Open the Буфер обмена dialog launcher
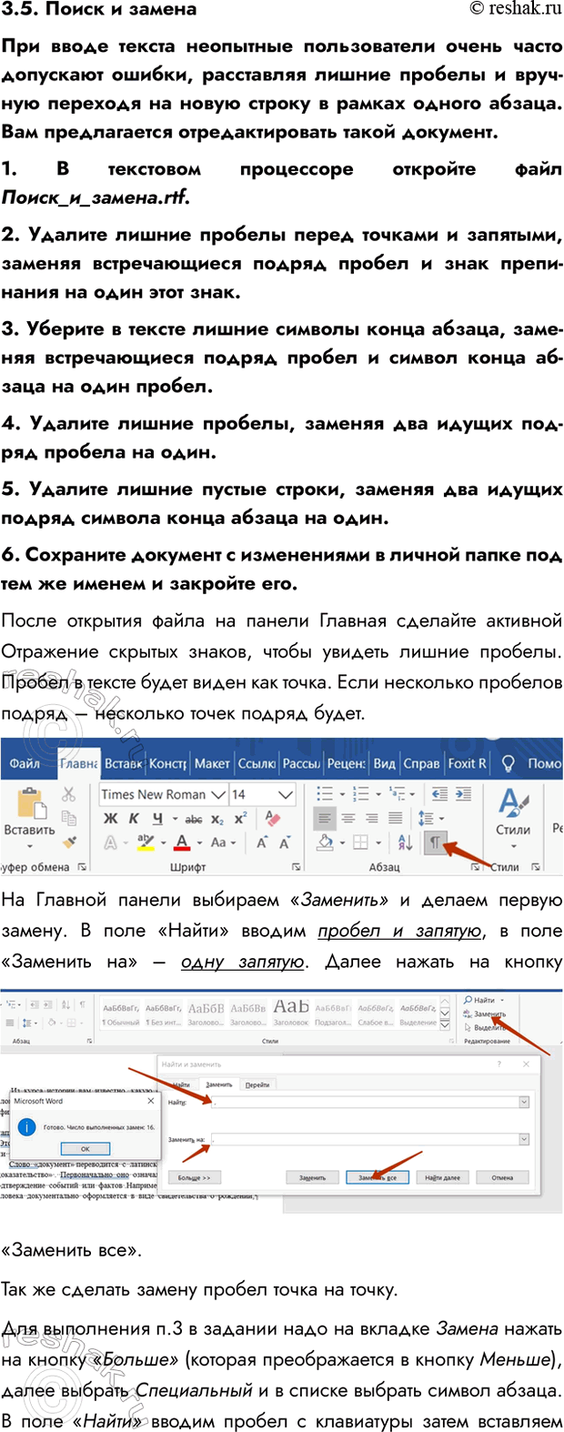 click(83, 868)
